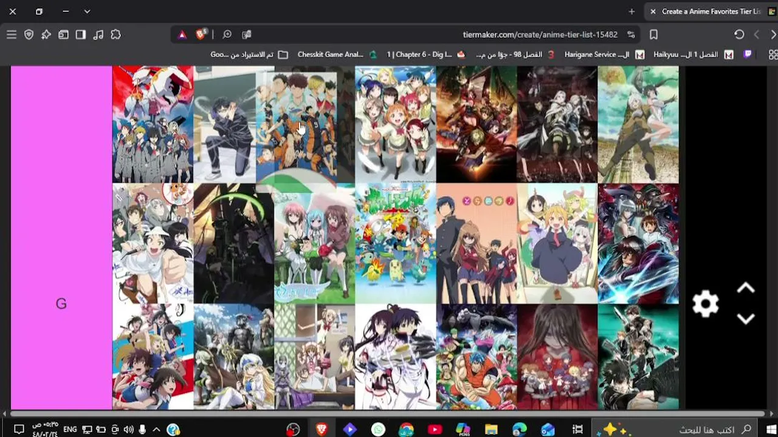778x437 pixels.
Task: Toggle the browser sidebar panel
Action: click(x=80, y=35)
